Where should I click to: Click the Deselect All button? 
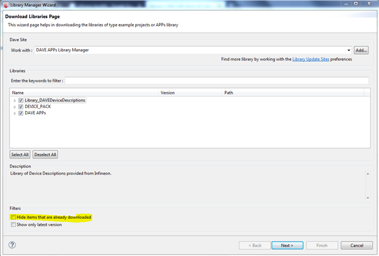click(45, 155)
